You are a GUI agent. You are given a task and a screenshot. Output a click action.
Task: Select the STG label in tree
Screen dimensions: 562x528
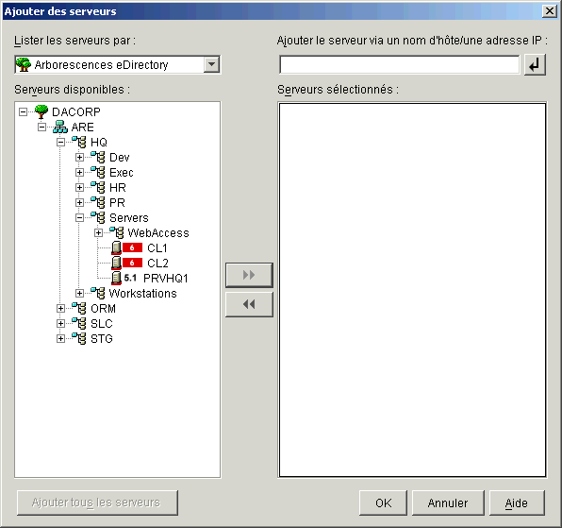102,338
